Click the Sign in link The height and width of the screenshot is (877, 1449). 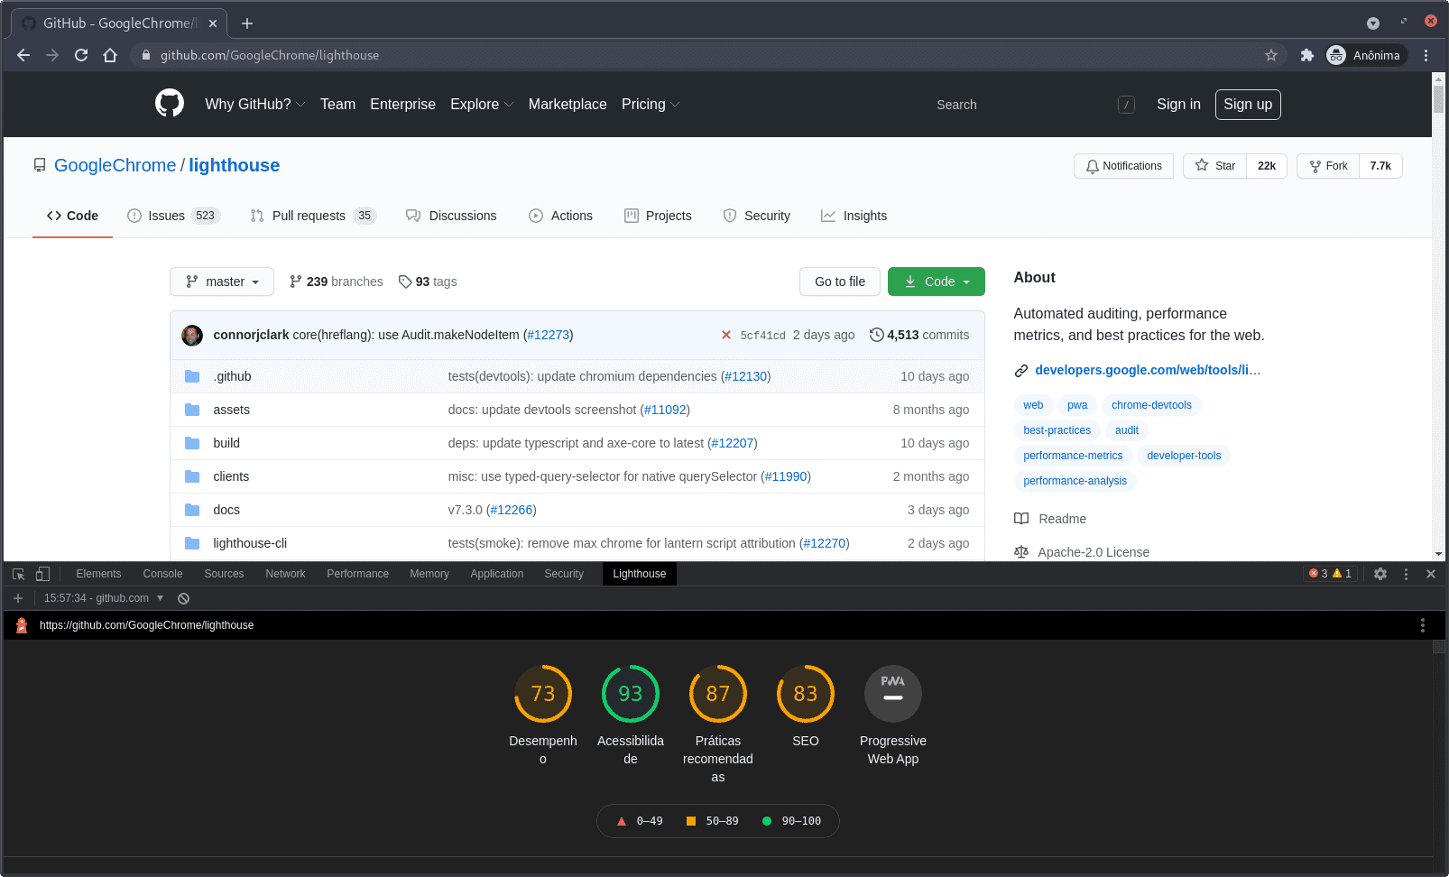pyautogui.click(x=1178, y=105)
